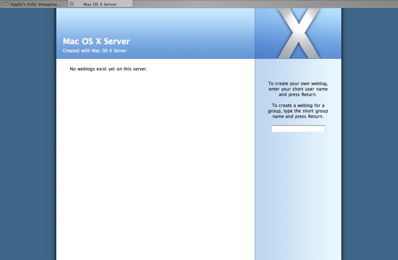Click the "Mac OS X Server" page heading
Viewport: 398px width, 260px height.
click(x=96, y=41)
